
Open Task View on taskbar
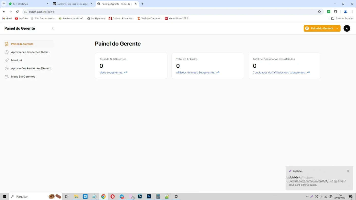[x=67, y=196]
